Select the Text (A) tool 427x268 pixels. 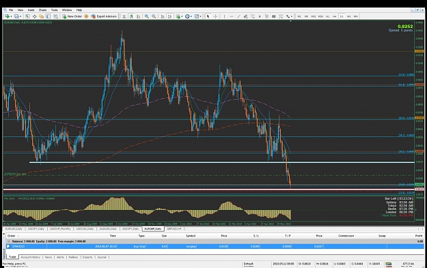coord(260,16)
